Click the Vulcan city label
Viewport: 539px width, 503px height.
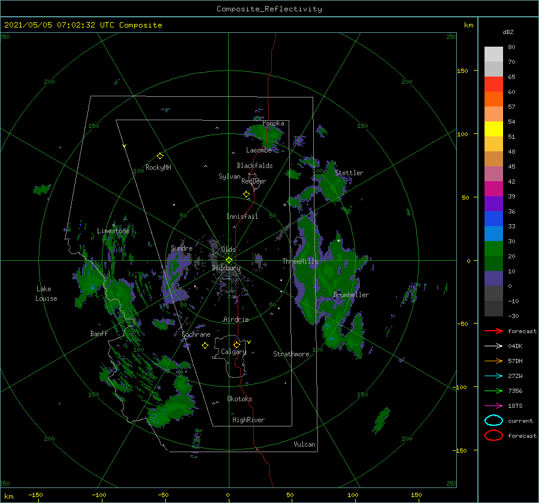tap(304, 444)
